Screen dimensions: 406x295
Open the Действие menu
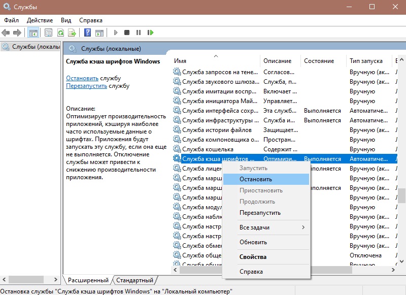(40, 20)
